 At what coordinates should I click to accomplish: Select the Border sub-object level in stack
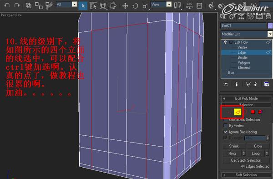click(243, 57)
